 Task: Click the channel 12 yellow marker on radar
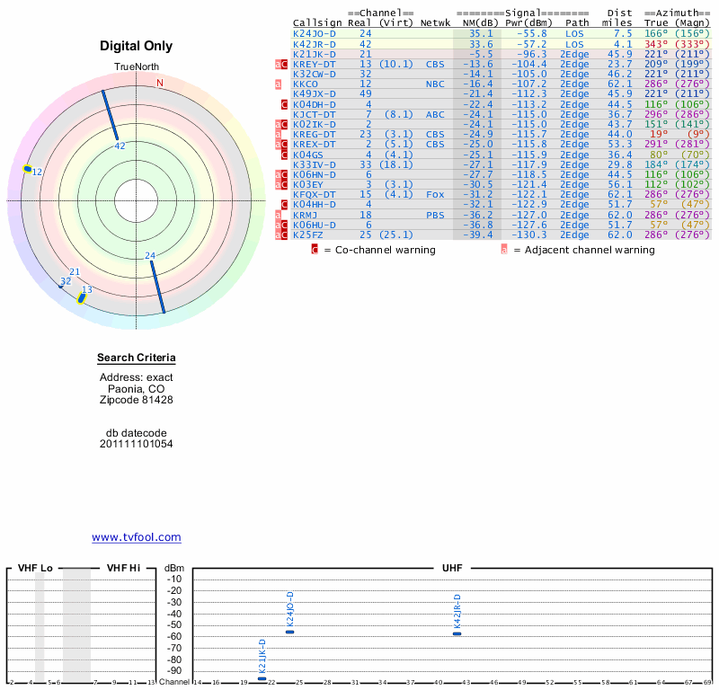pyautogui.click(x=27, y=169)
